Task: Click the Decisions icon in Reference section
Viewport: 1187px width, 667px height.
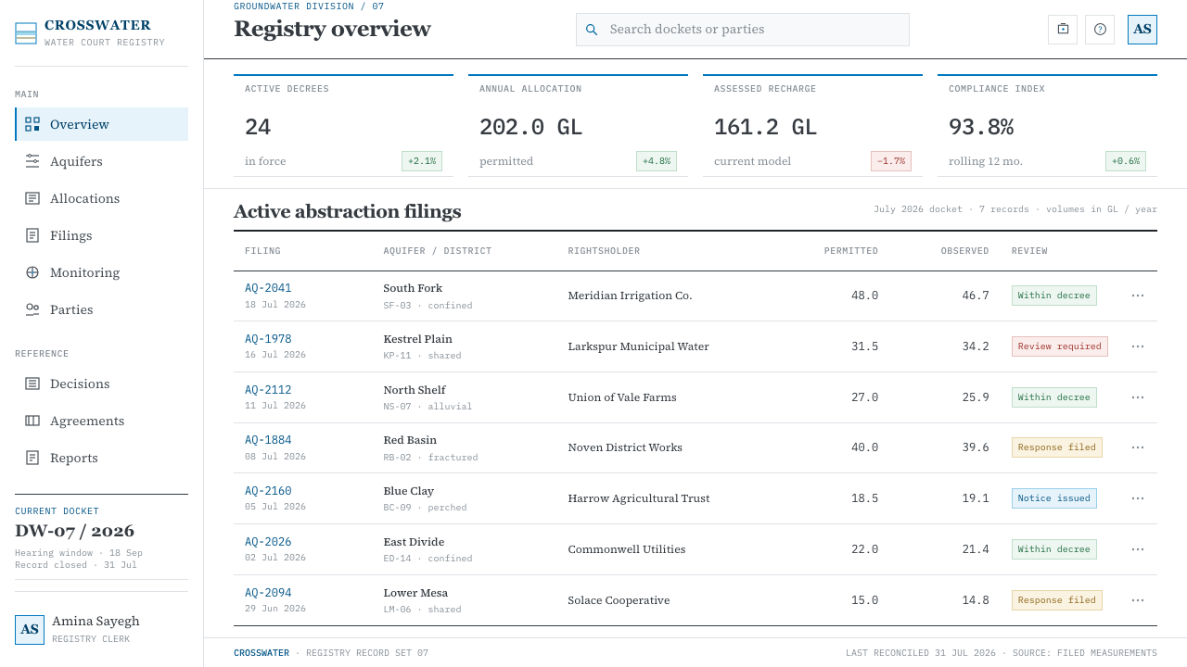Action: click(x=32, y=384)
